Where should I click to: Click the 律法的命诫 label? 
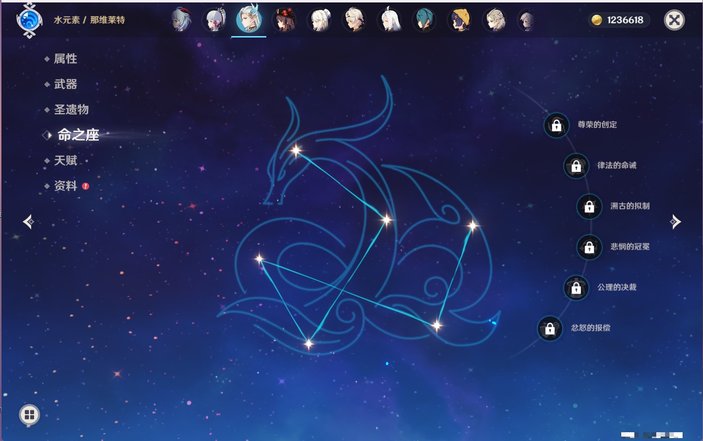pyautogui.click(x=617, y=165)
